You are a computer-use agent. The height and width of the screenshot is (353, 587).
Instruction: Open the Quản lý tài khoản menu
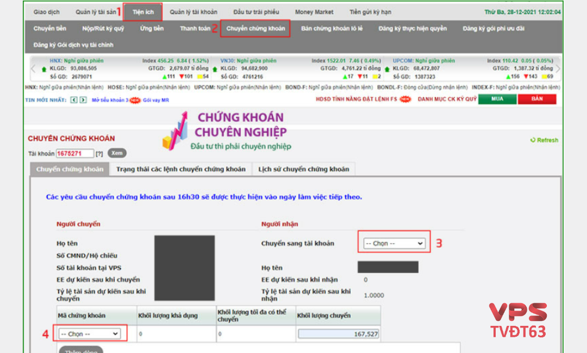click(193, 12)
